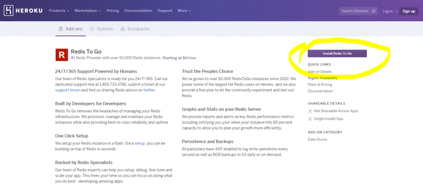Click the Heroku logo icon

[8, 10]
